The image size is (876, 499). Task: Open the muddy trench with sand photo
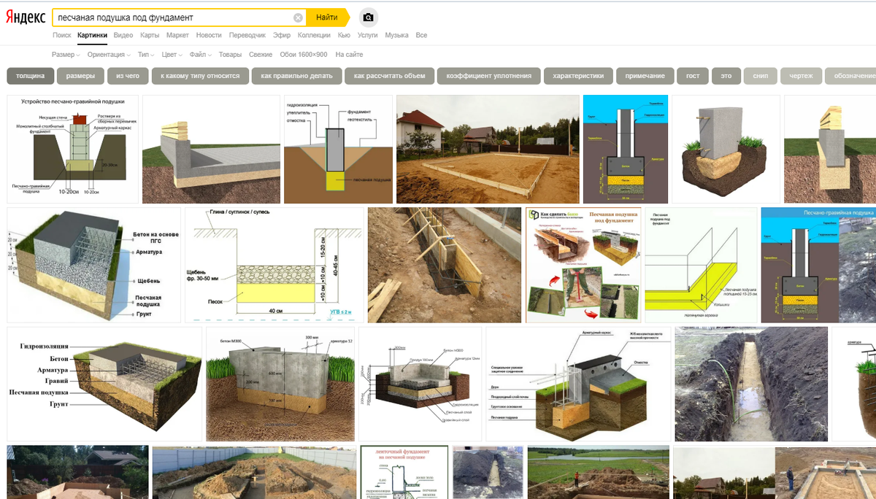(752, 384)
